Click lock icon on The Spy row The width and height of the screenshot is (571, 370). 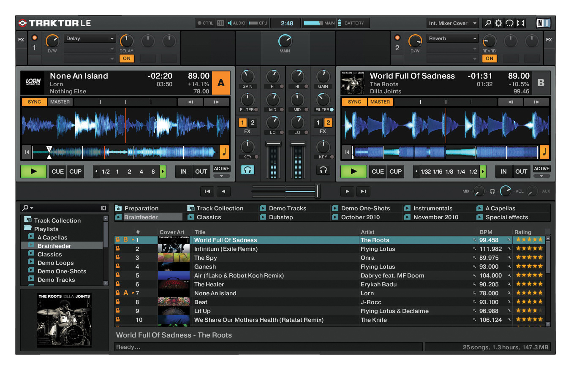click(x=117, y=258)
